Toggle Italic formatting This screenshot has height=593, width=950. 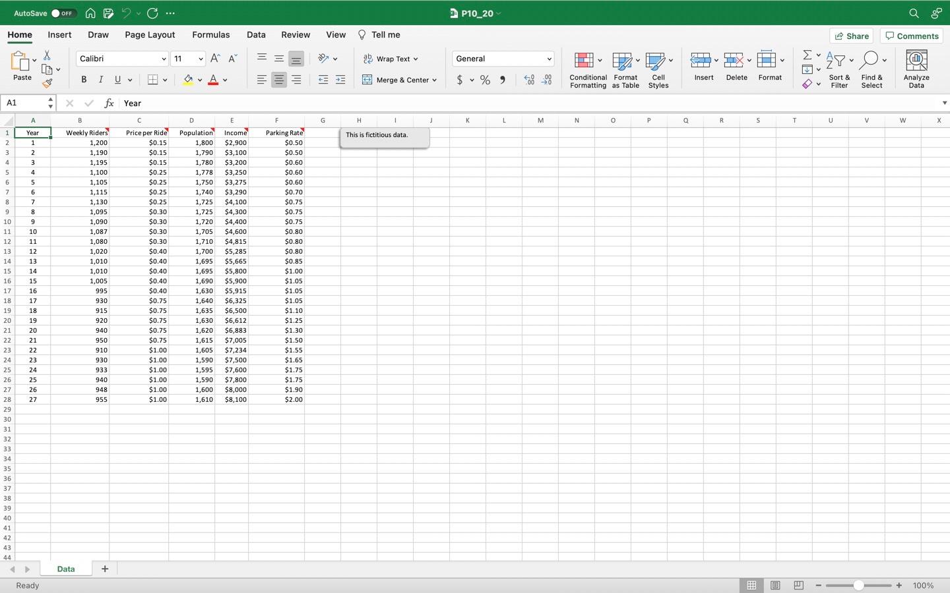(101, 80)
